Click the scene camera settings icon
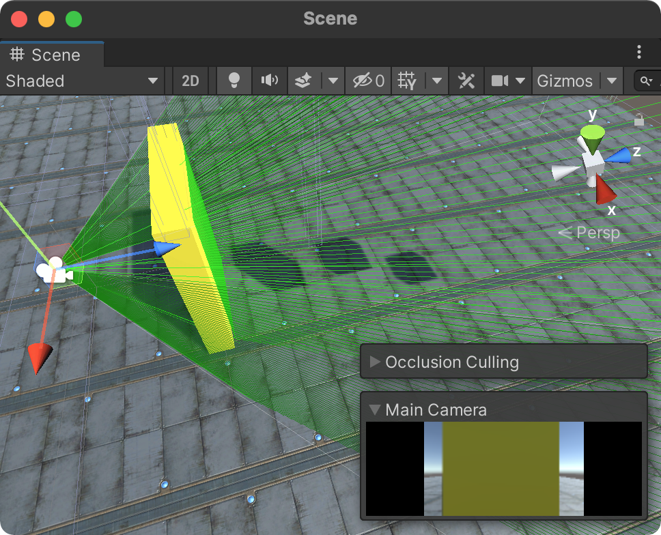 pos(500,81)
